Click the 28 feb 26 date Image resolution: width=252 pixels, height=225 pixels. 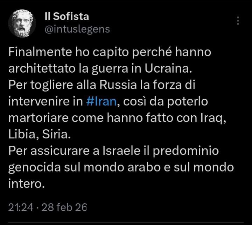(x=64, y=208)
